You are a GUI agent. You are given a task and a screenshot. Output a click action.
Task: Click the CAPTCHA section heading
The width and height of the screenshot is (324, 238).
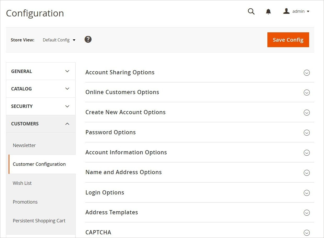pos(98,232)
